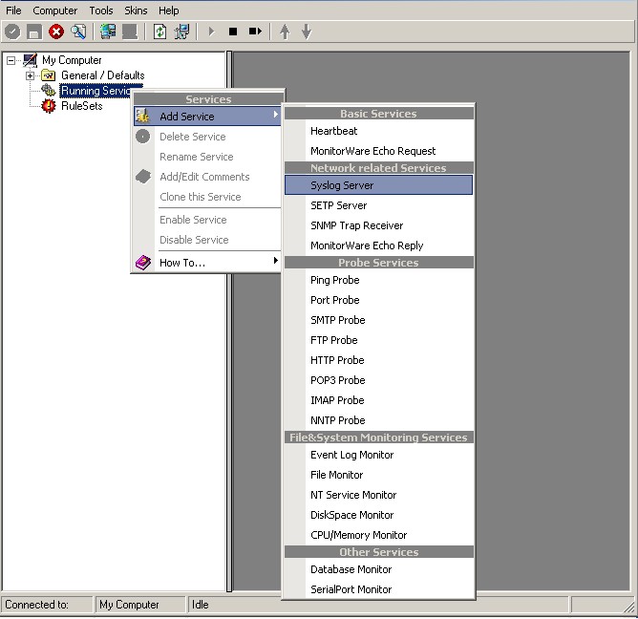638x619 pixels.
Task: Select My Computer tree root label
Action: pos(72,60)
